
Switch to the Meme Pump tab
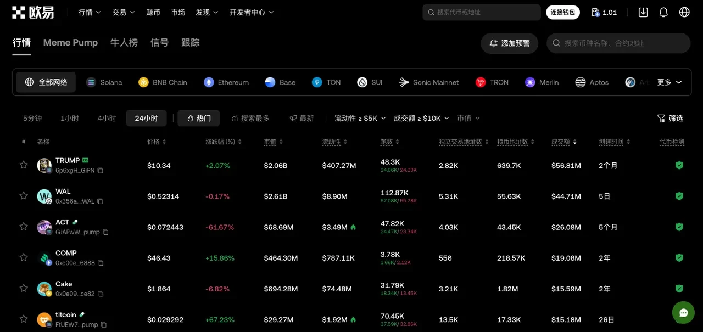pos(70,43)
